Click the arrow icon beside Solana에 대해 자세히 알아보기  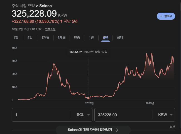coord(116,130)
